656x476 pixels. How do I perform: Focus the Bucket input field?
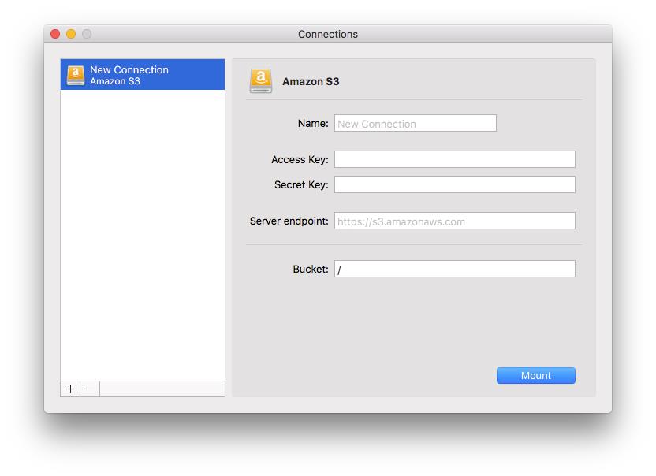pyautogui.click(x=454, y=269)
